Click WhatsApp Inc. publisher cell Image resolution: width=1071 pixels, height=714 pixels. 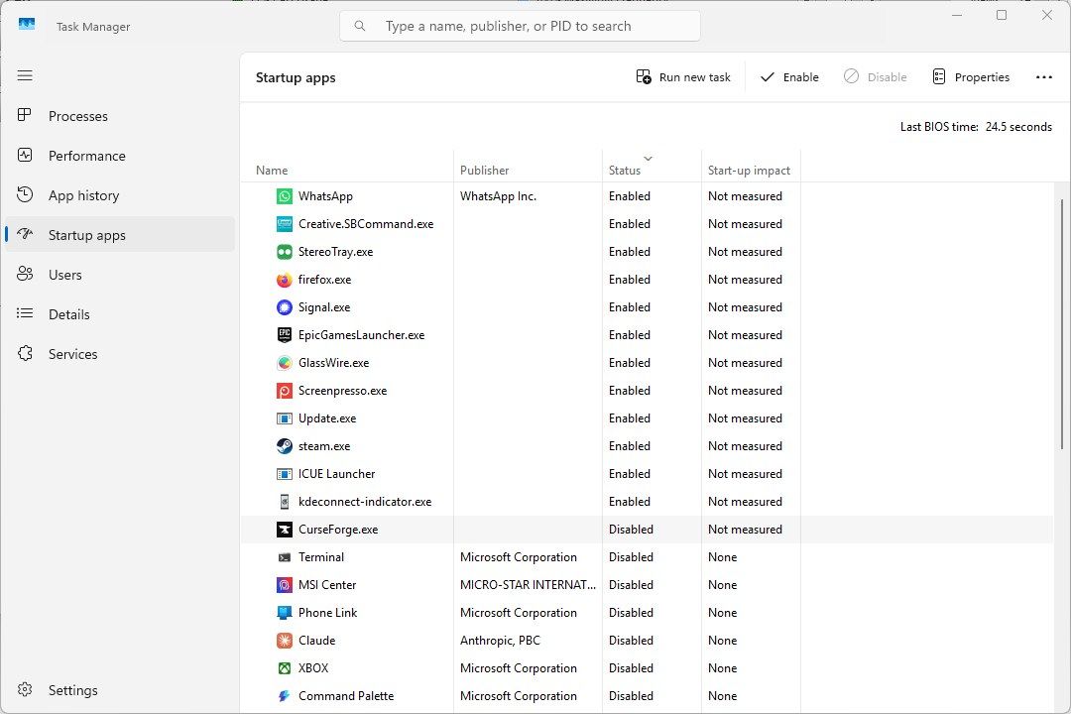coord(498,196)
